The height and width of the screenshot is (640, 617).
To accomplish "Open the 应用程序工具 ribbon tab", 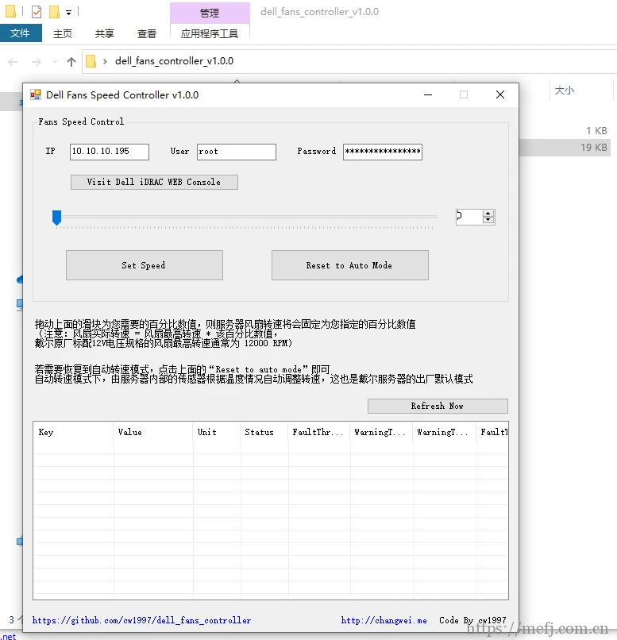I will click(x=210, y=33).
